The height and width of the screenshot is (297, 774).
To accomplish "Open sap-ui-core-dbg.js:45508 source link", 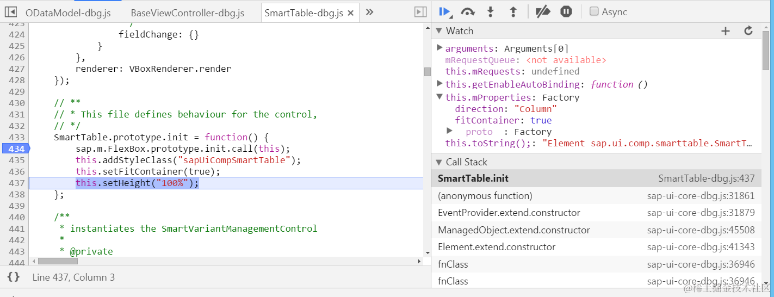I will tap(701, 230).
